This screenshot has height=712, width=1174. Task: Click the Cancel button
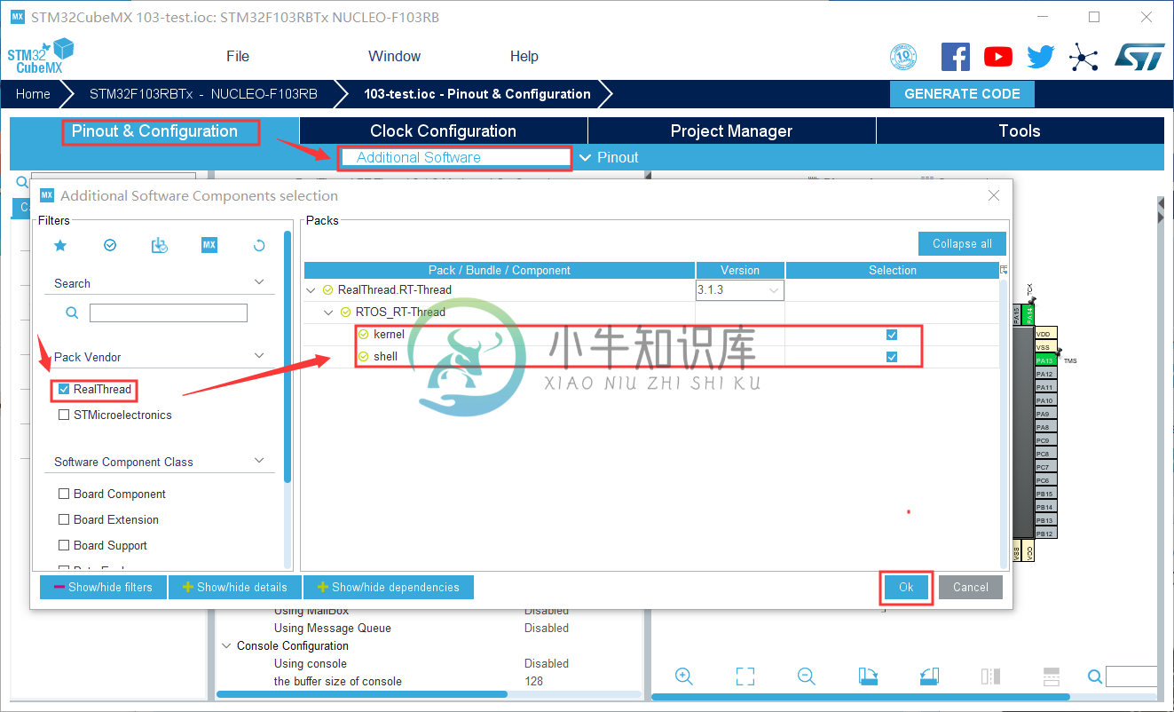point(971,587)
